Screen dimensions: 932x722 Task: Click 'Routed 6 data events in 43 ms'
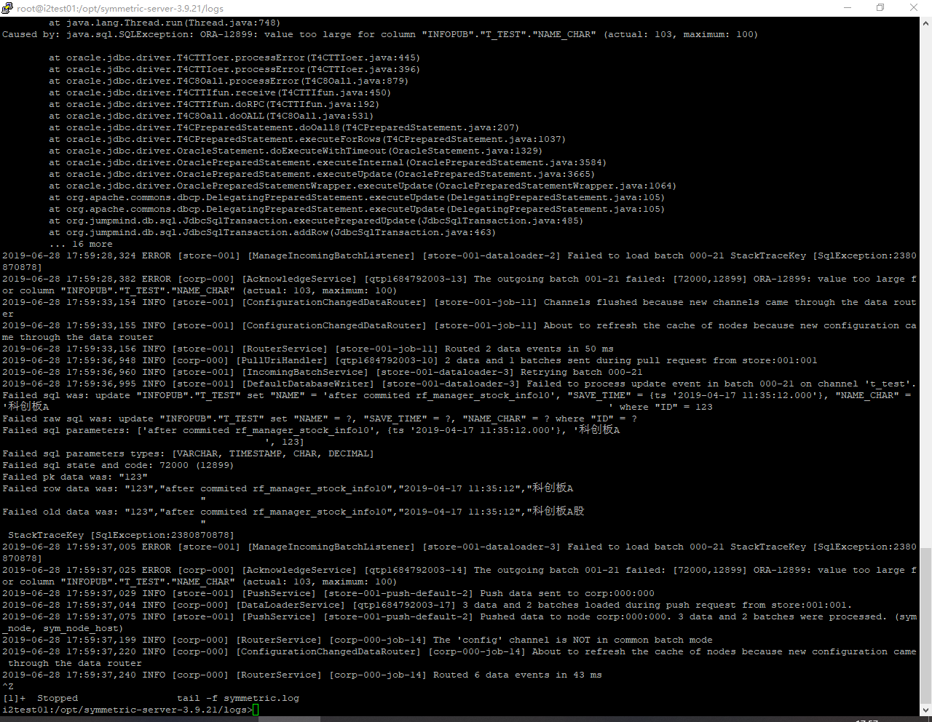click(x=517, y=675)
